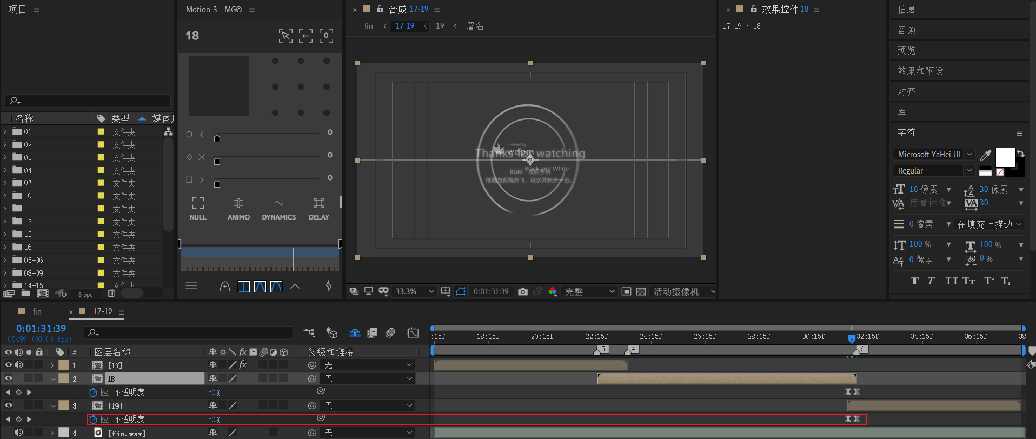Go to next opacity keyframe of layer 18
Screen dimensions: 1036x439
29,392
